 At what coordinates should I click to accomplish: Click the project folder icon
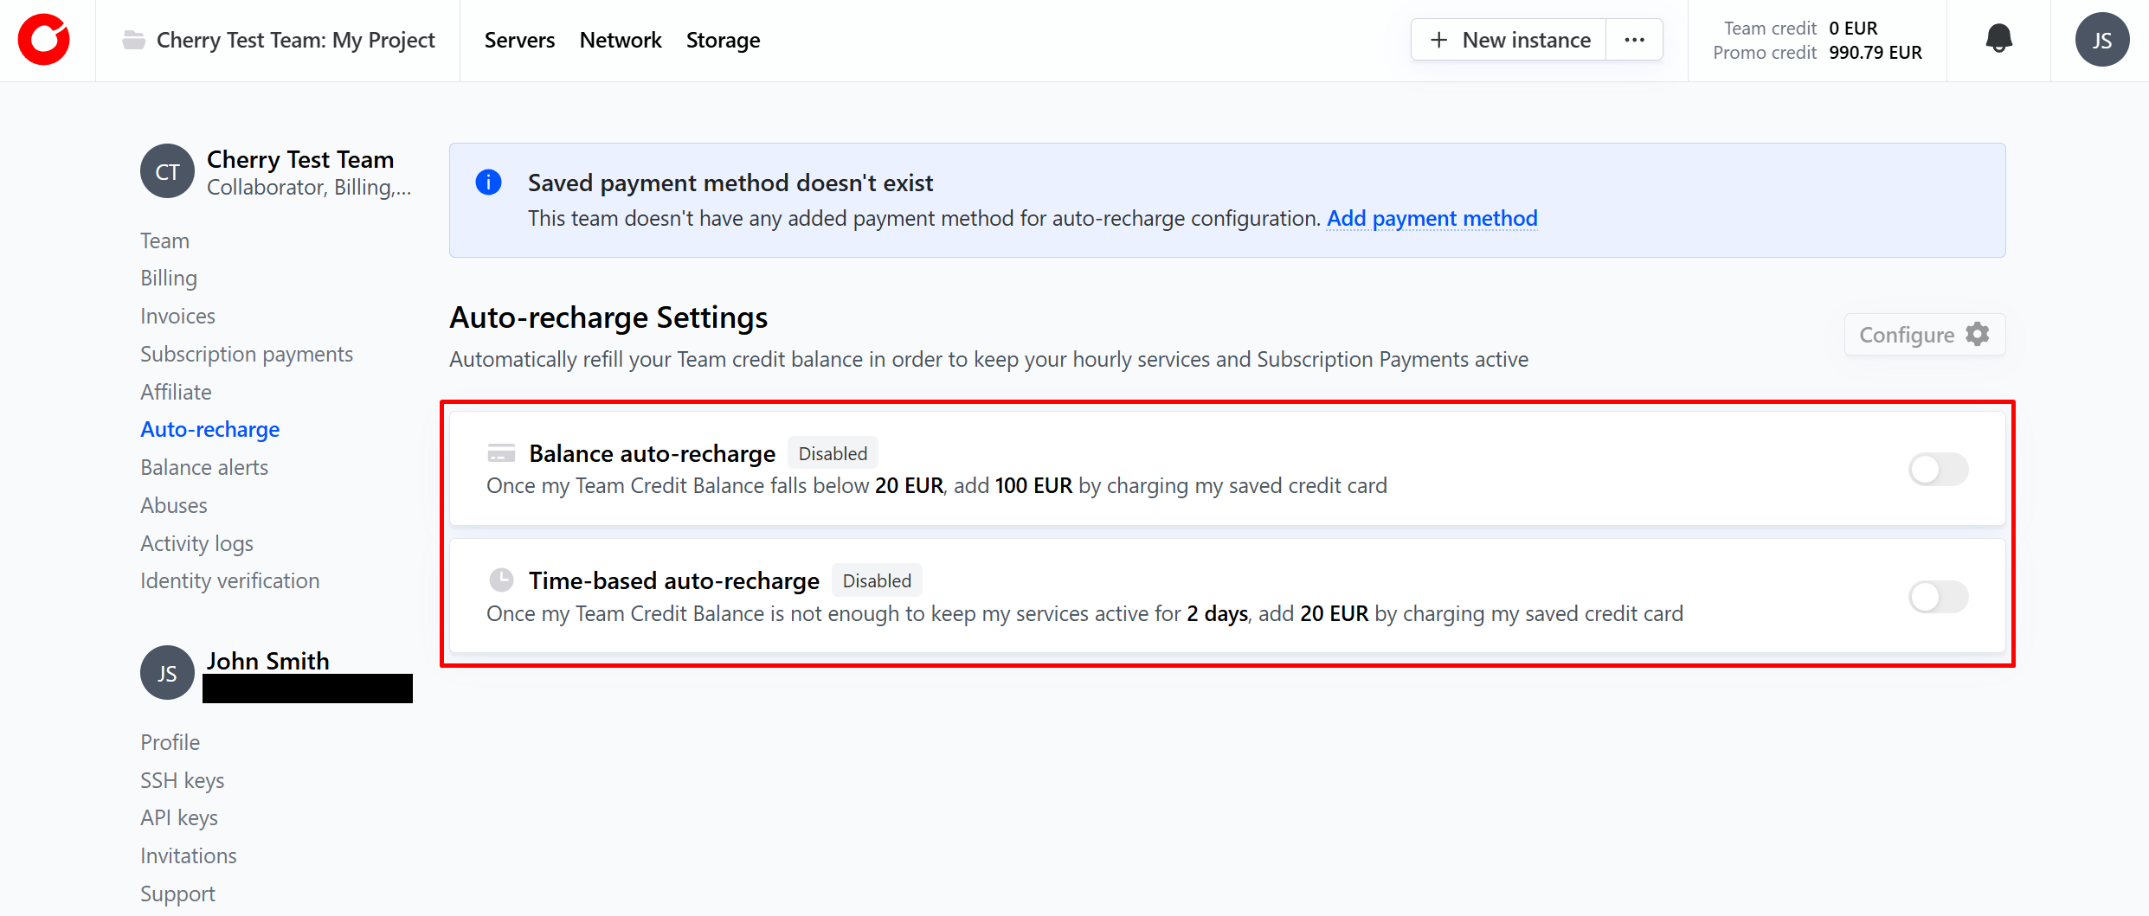133,40
